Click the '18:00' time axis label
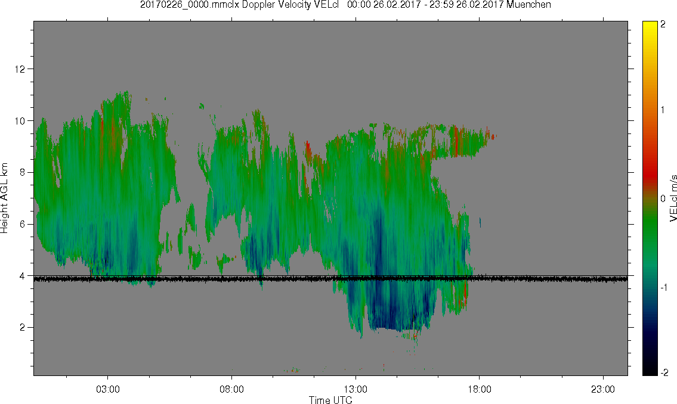 (480, 389)
